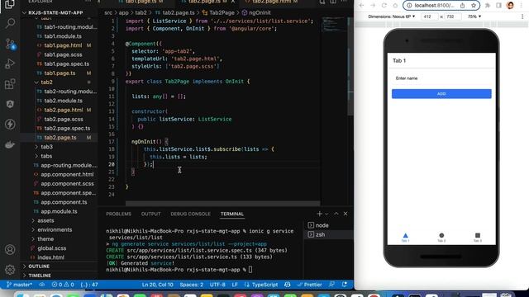The image size is (529, 297).
Task: Select Tab 2 in the phone app's tab bar
Action: click(441, 238)
